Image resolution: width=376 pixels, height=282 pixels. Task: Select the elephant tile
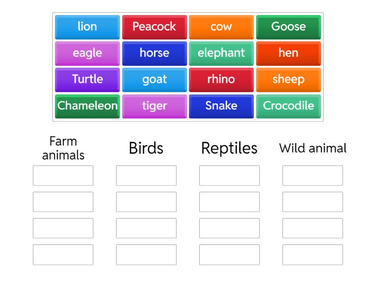(221, 53)
